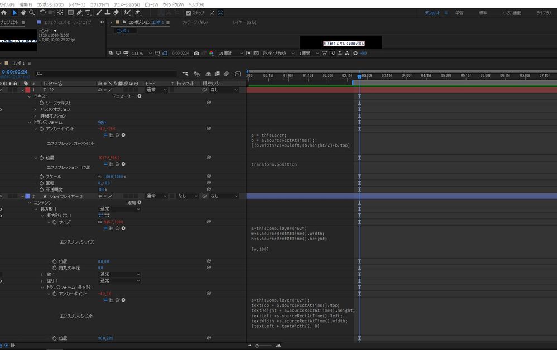Select the Zoom magnifier tool
This screenshot has width=557, height=350.
(x=31, y=12)
